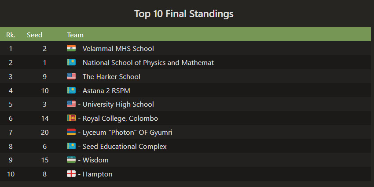This screenshot has height=187, width=374.
Task: Click the Hampton team name
Action: tap(97, 174)
